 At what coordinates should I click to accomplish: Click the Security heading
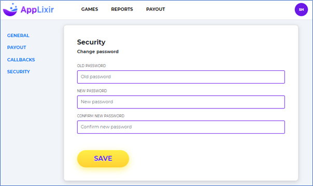click(91, 42)
